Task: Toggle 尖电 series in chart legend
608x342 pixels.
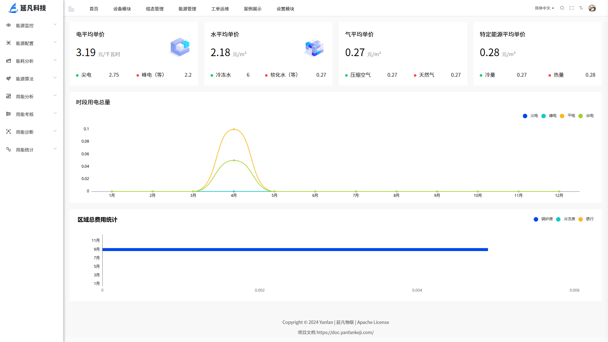Action: (x=530, y=116)
